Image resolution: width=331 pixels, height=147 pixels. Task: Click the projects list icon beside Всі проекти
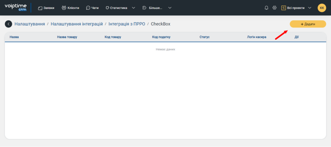click(x=283, y=8)
